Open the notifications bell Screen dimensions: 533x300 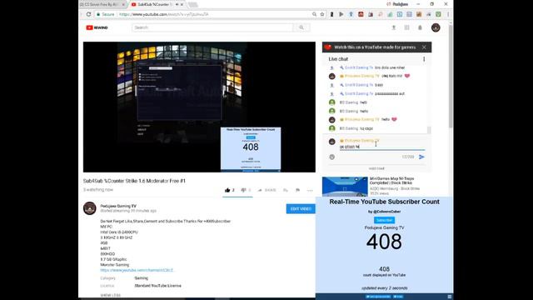pos(420,27)
